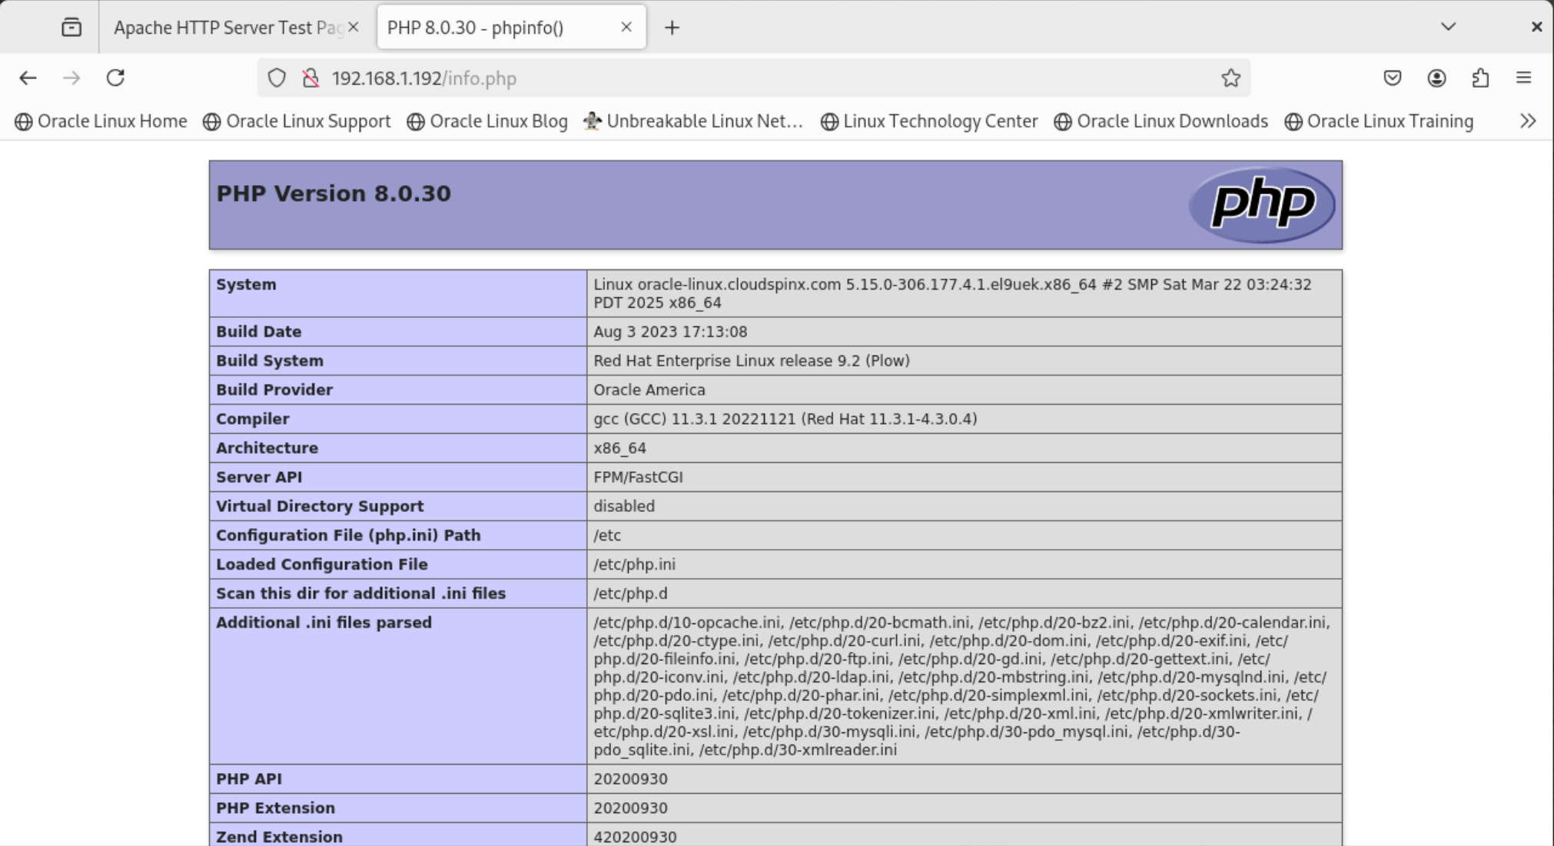Expand the bookmarks overflow chevron

pyautogui.click(x=1526, y=121)
